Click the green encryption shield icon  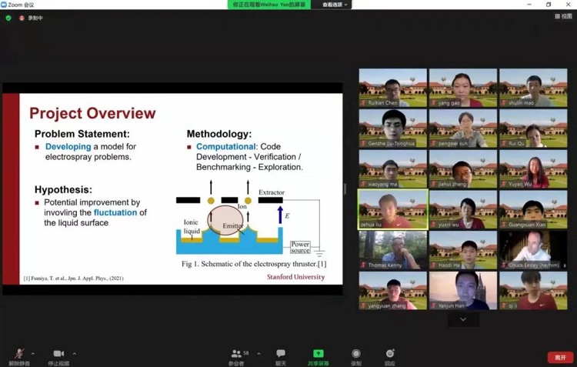click(x=8, y=18)
